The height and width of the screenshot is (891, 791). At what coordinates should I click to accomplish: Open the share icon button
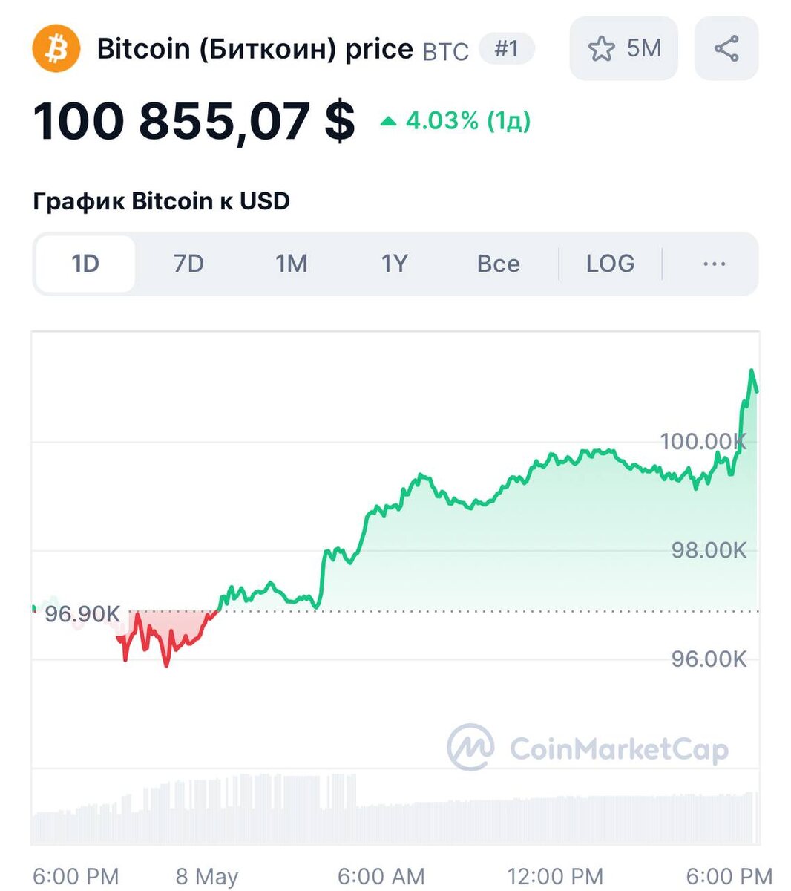(x=726, y=49)
